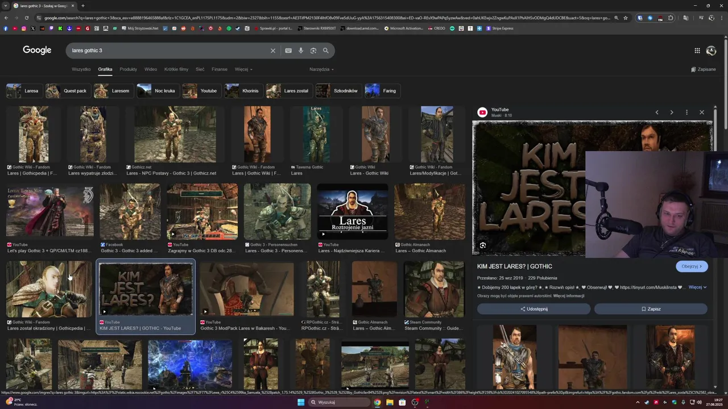The image size is (728, 409).
Task: Select the Lares został filter chip
Action: point(288,91)
